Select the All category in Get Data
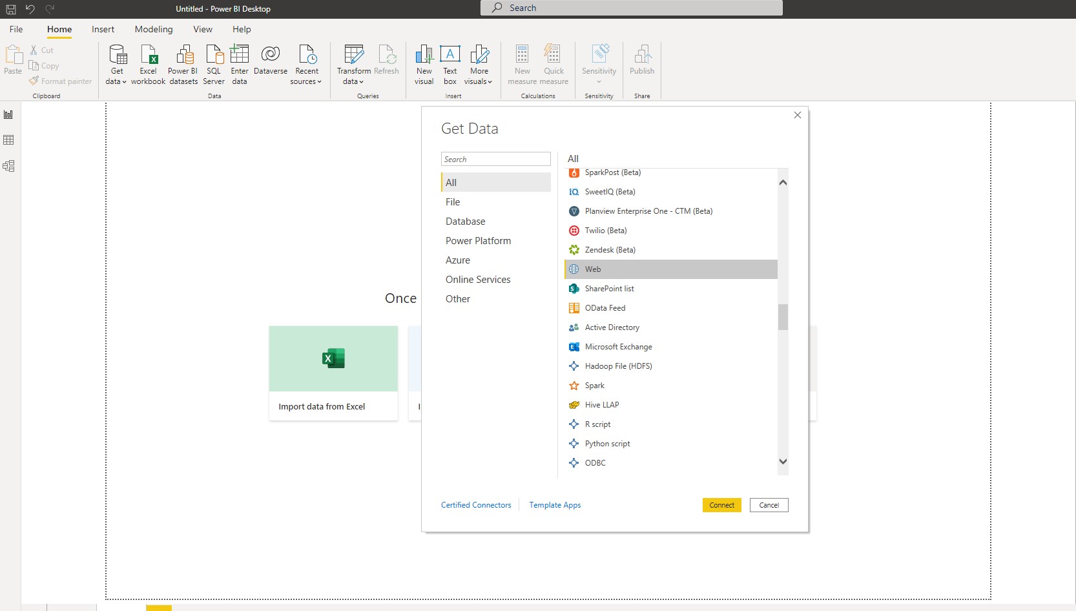Screen dimensions: 1076x611 [496, 183]
